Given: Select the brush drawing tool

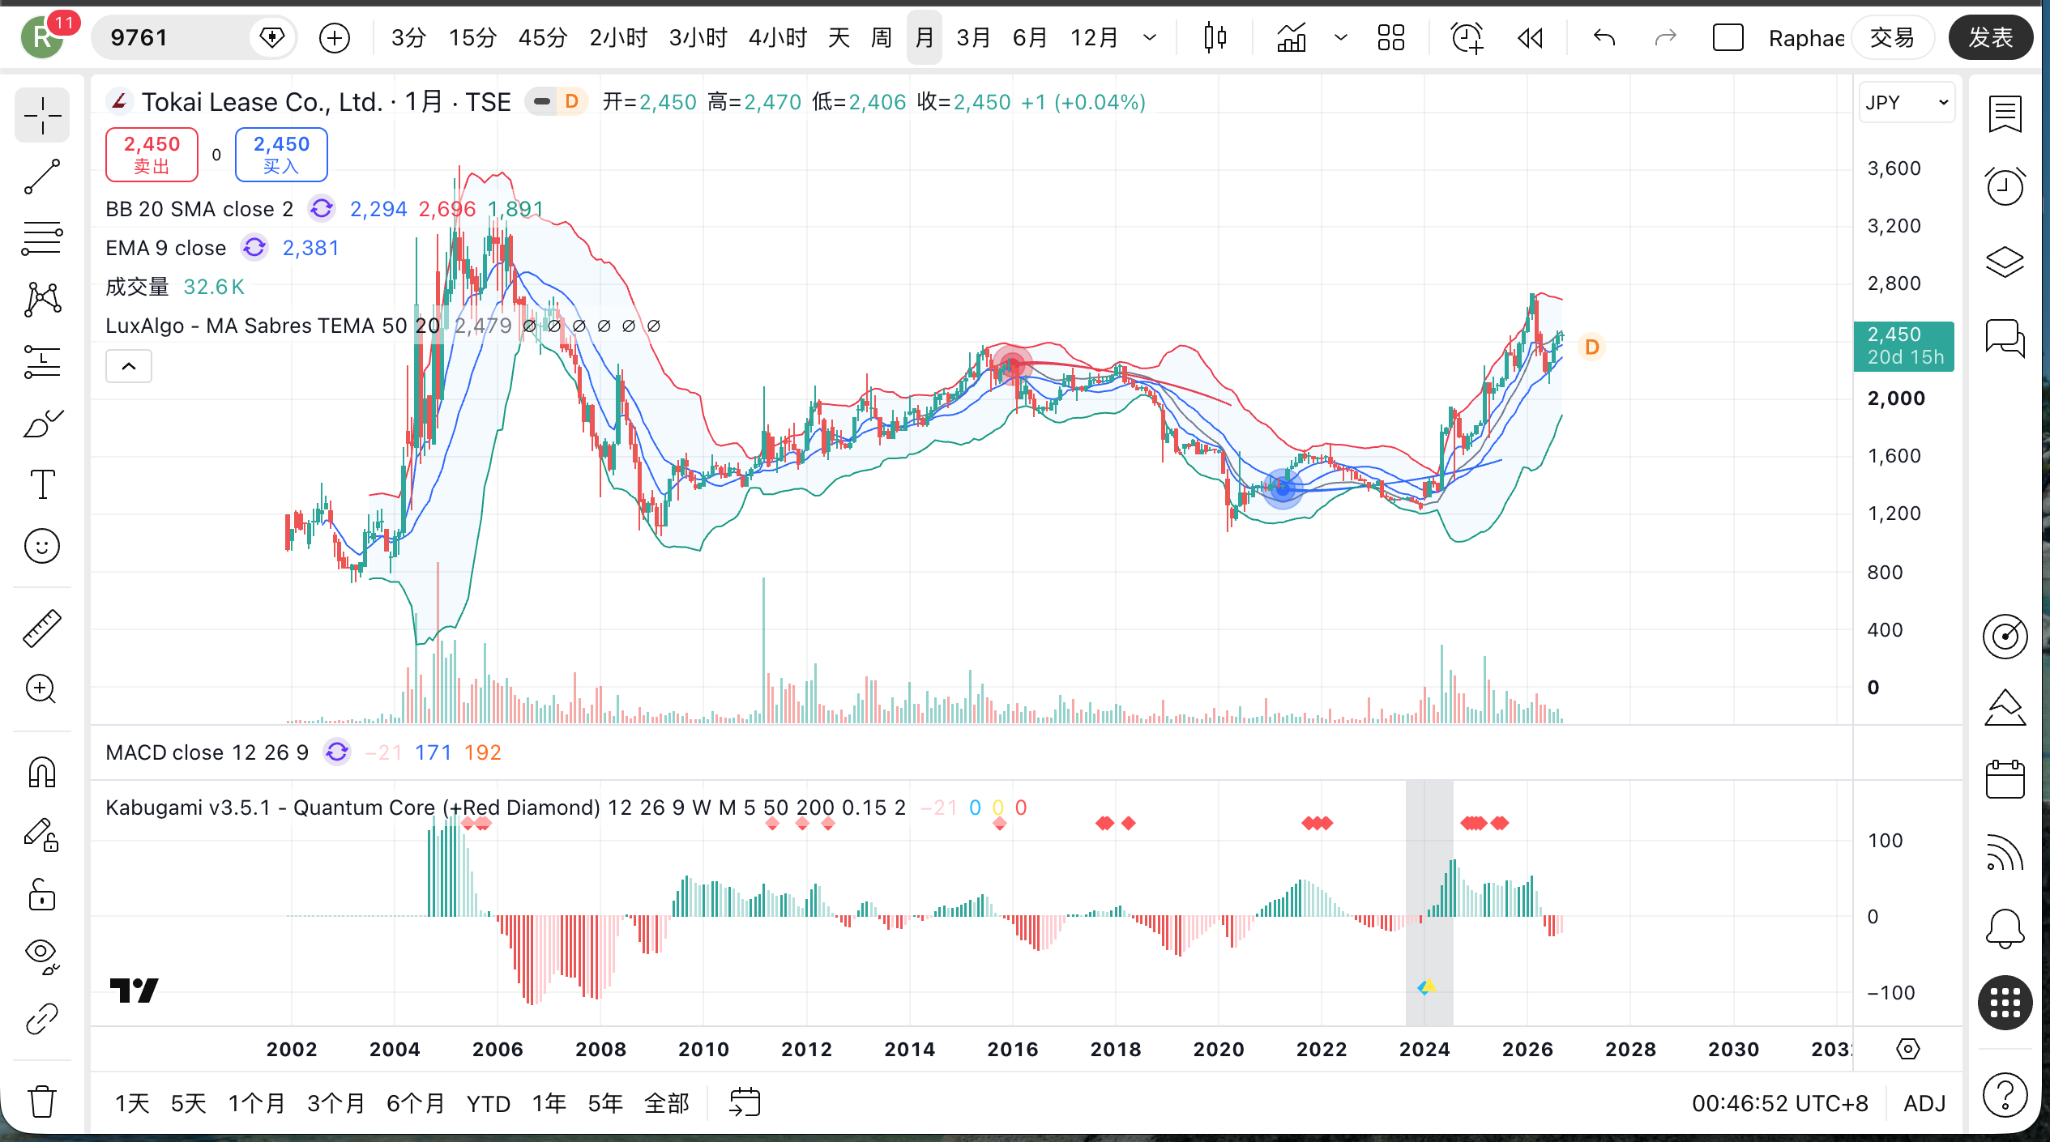Looking at the screenshot, I should pyautogui.click(x=42, y=423).
